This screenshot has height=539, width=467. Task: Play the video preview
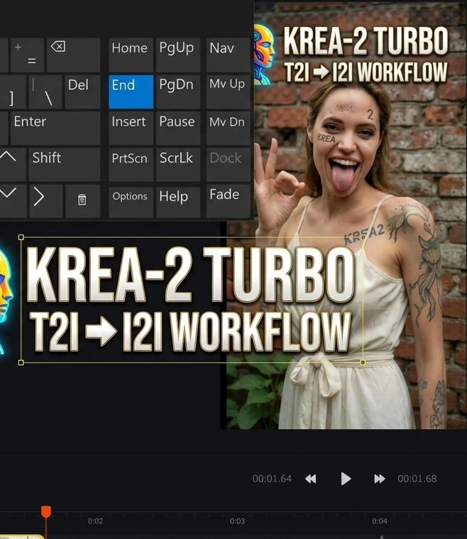tap(346, 479)
